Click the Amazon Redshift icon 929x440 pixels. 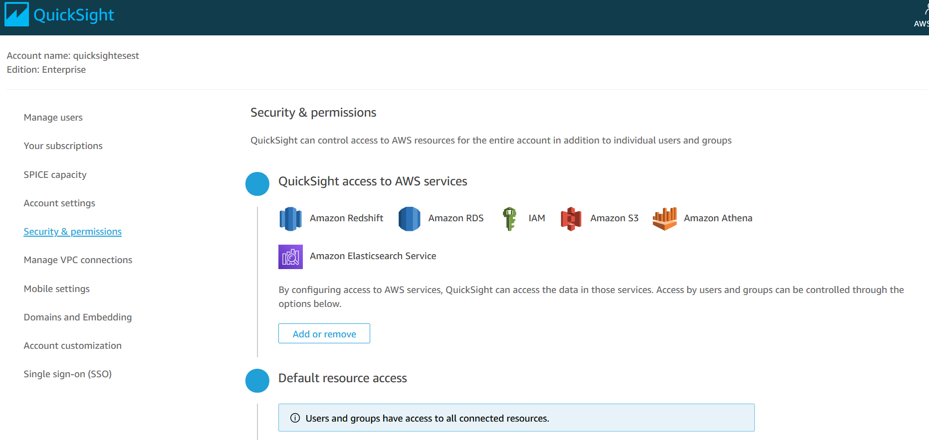290,219
